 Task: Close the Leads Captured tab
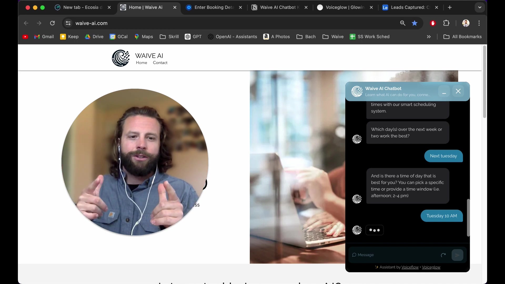(x=437, y=7)
